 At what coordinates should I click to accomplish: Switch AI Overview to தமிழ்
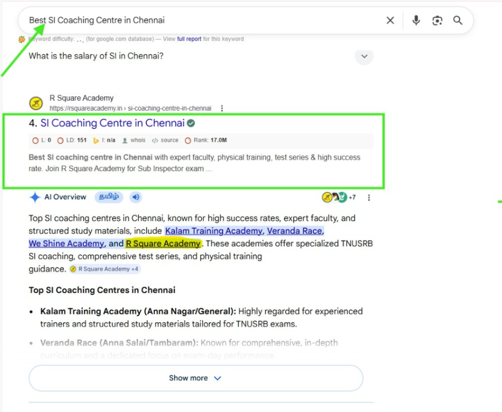coord(109,197)
